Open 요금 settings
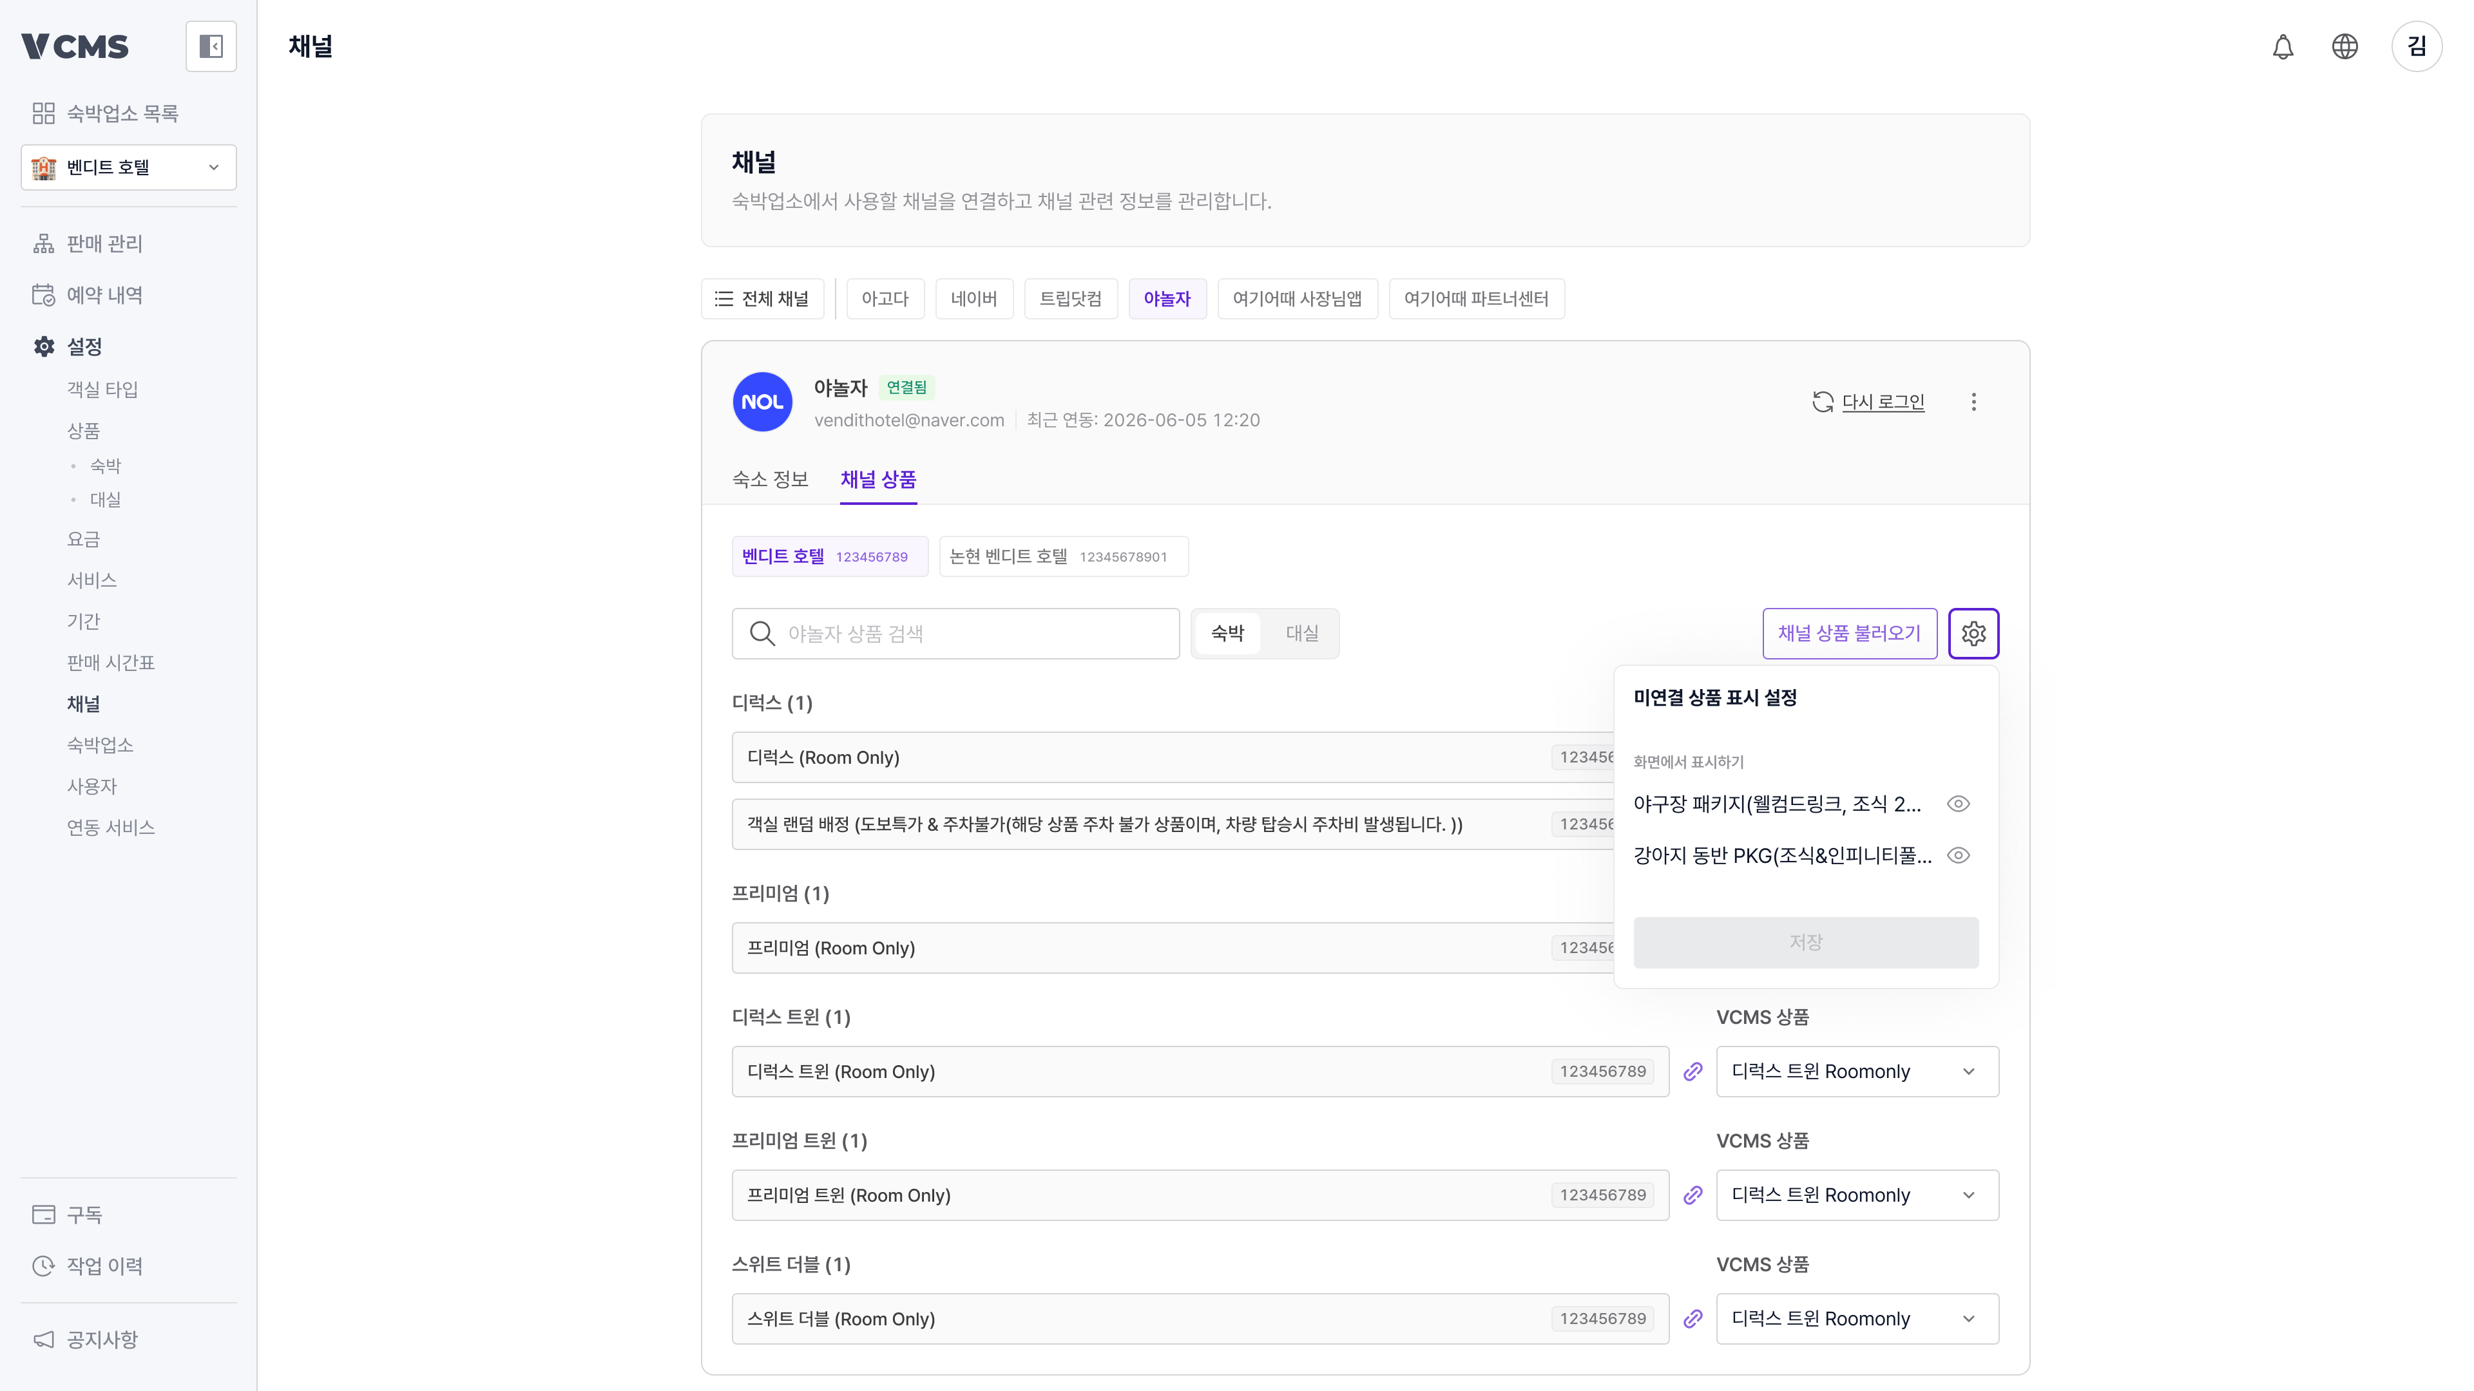 (x=84, y=540)
